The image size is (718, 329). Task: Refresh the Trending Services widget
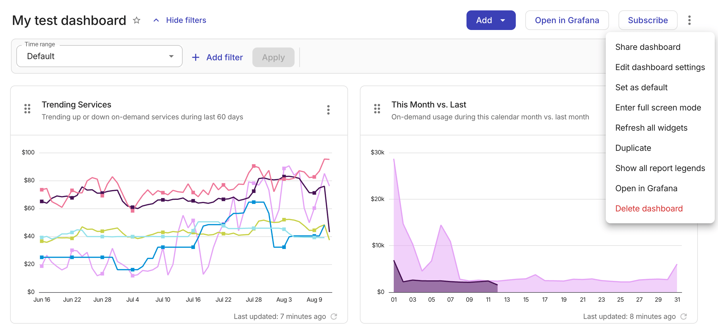point(334,317)
